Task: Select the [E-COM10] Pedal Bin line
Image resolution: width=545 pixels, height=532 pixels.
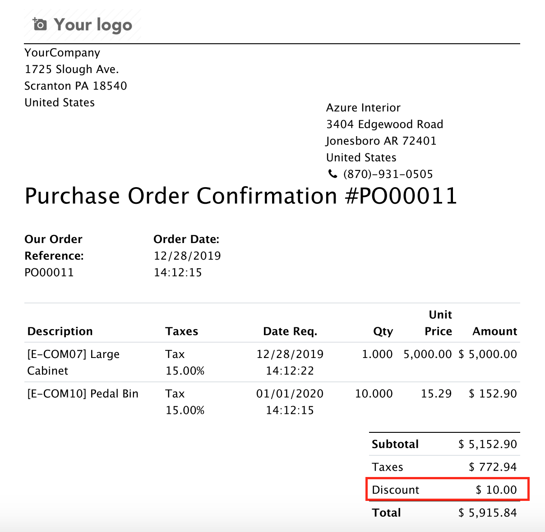Action: pos(83,394)
